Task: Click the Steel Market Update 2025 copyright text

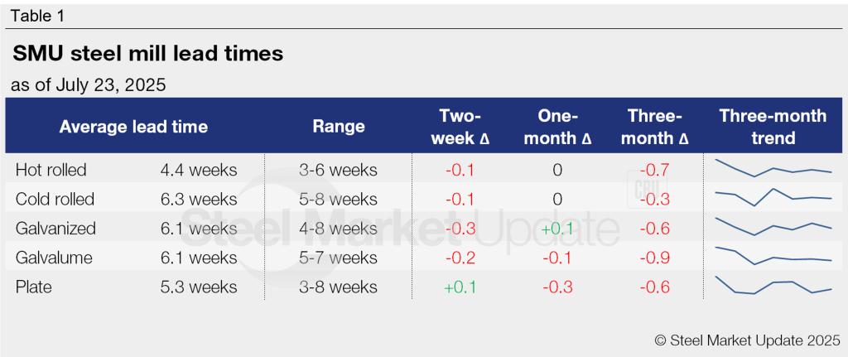Action: [747, 340]
